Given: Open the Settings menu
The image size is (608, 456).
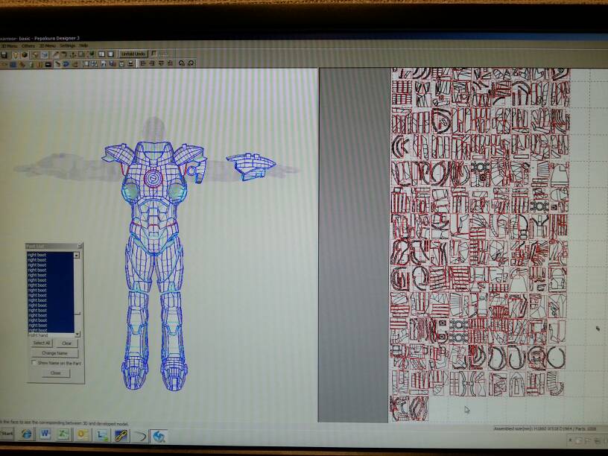Looking at the screenshot, I should [68, 45].
